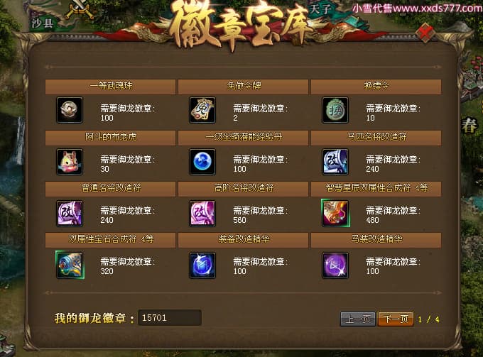Choose the pink 高阶名将改造符 icon
The image size is (483, 357).
tap(202, 213)
